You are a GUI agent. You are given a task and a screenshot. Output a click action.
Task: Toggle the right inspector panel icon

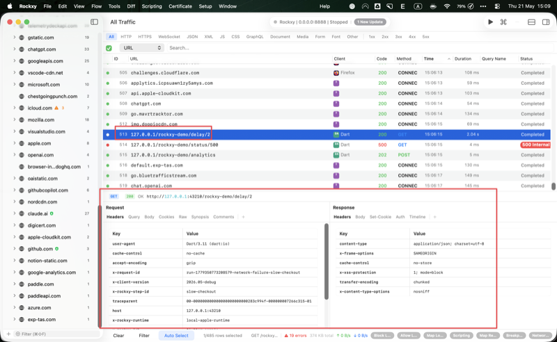546,22
